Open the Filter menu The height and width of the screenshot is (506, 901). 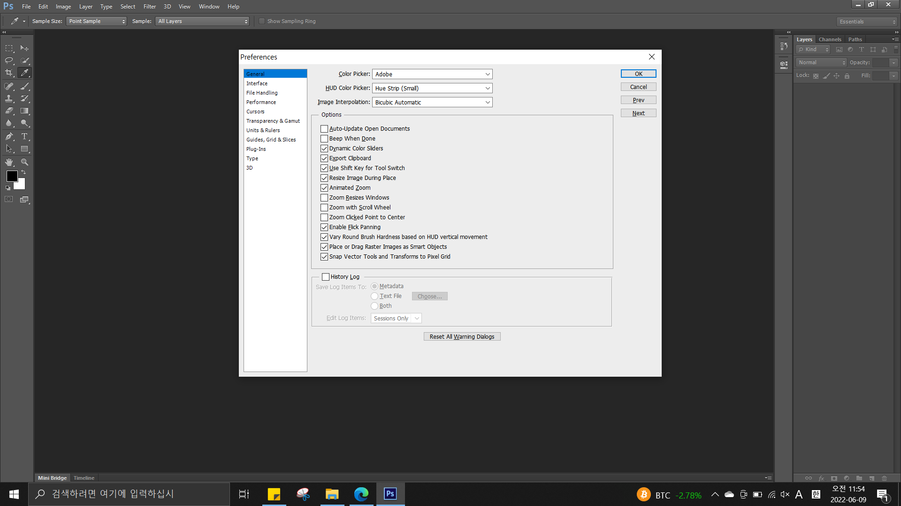149,7
